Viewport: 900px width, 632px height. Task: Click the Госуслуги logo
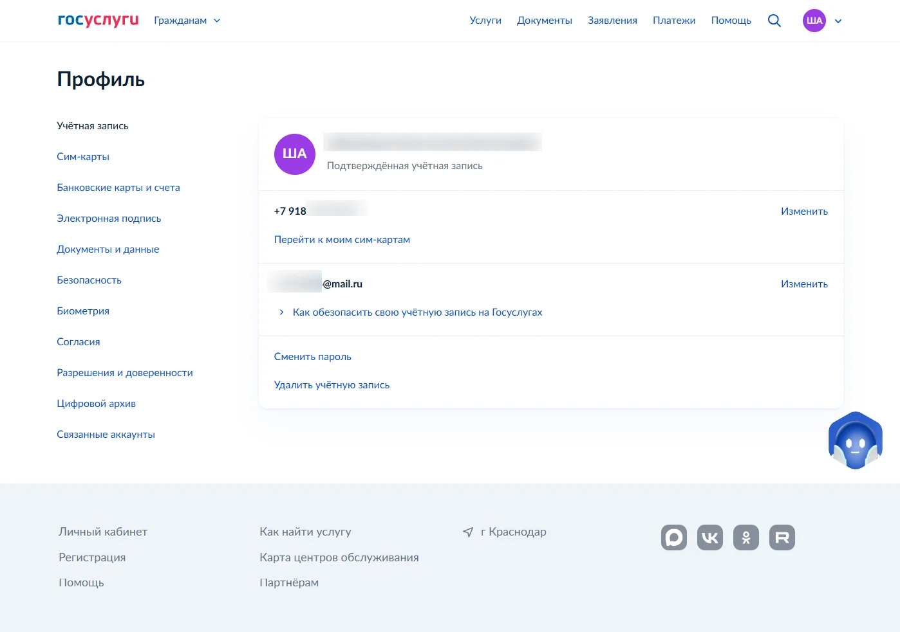coord(98,20)
